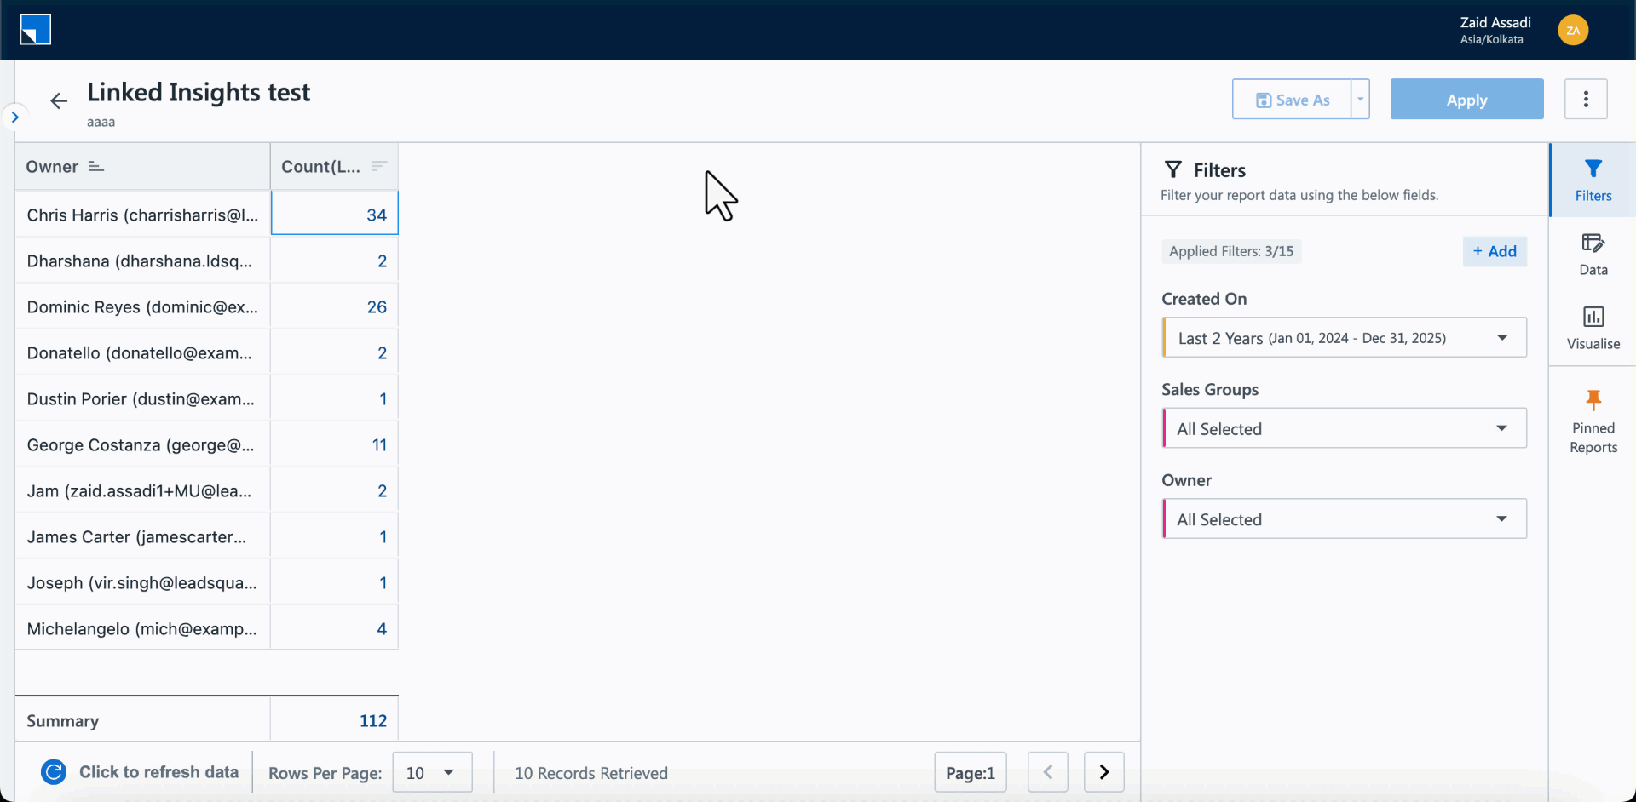Open the Owner filter dropdown
Screen dimensions: 1636x802
(x=1502, y=518)
